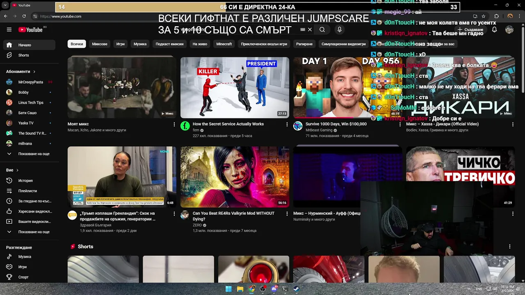
Task: Open the MrBeast Gaming channel link
Action: [x=319, y=130]
